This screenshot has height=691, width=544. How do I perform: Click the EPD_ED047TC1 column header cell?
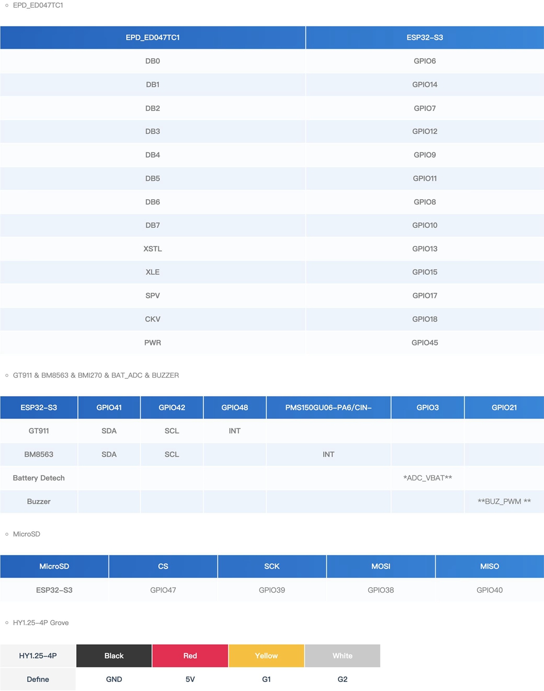tap(152, 38)
